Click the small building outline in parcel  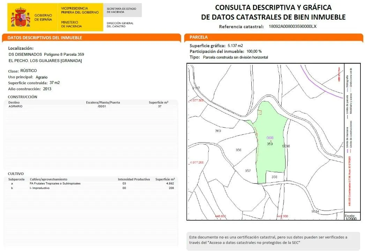click(259, 112)
